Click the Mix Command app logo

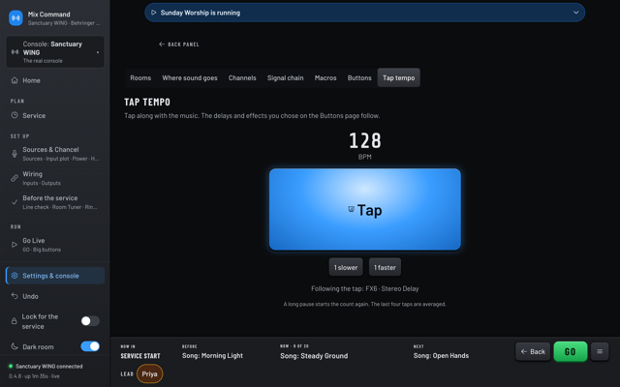[x=15, y=18]
